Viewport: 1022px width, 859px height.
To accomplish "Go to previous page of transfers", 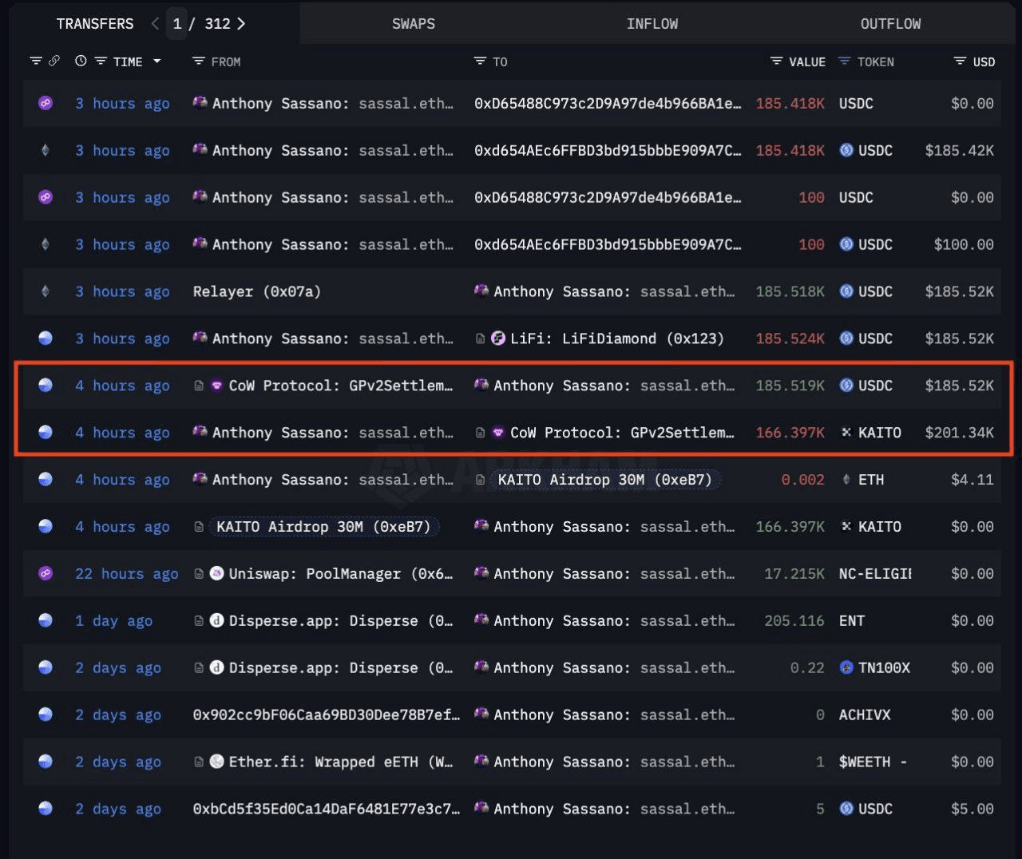I will pyautogui.click(x=155, y=24).
